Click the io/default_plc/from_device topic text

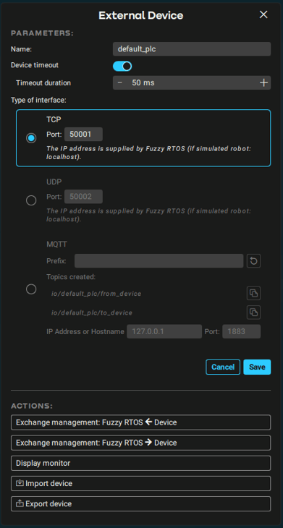click(96, 294)
